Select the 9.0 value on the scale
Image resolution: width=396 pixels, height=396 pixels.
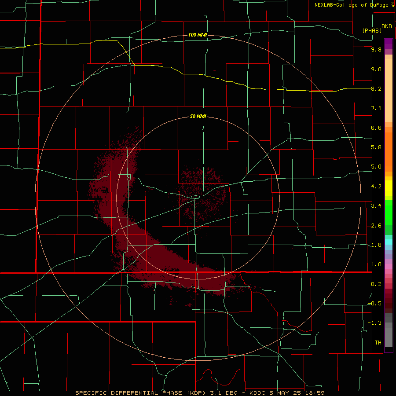(376, 69)
